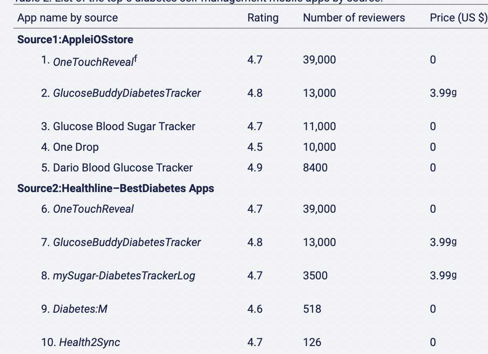The height and width of the screenshot is (354, 488).
Task: Click the "Glucose Blood Sugar Tracker" app name
Action: 124,126
